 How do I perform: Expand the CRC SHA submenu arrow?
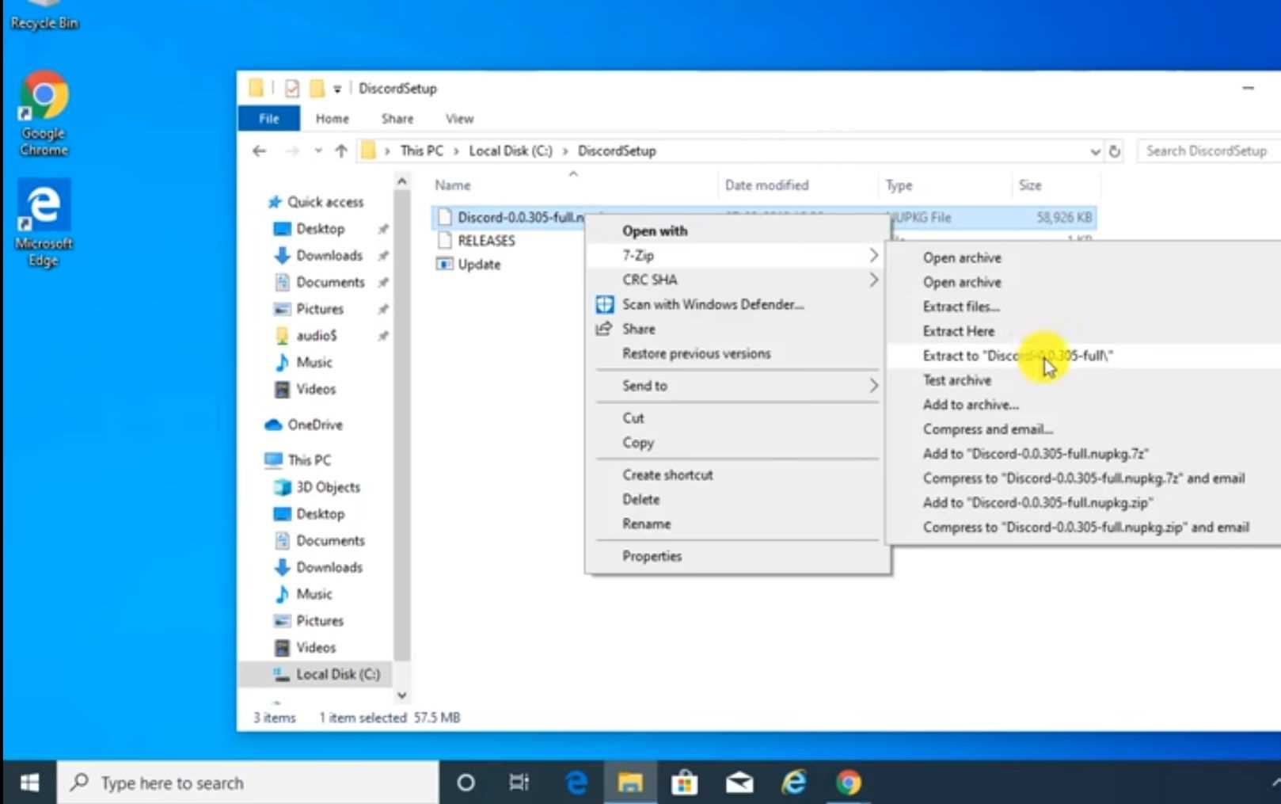(x=873, y=280)
